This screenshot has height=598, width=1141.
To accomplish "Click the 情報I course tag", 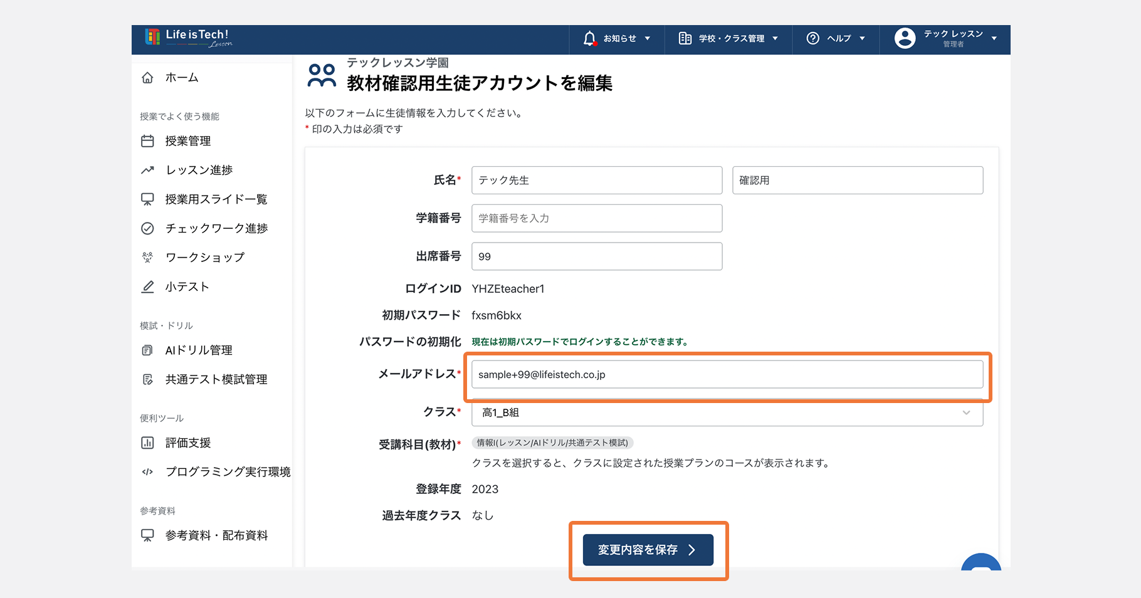I will coord(552,443).
